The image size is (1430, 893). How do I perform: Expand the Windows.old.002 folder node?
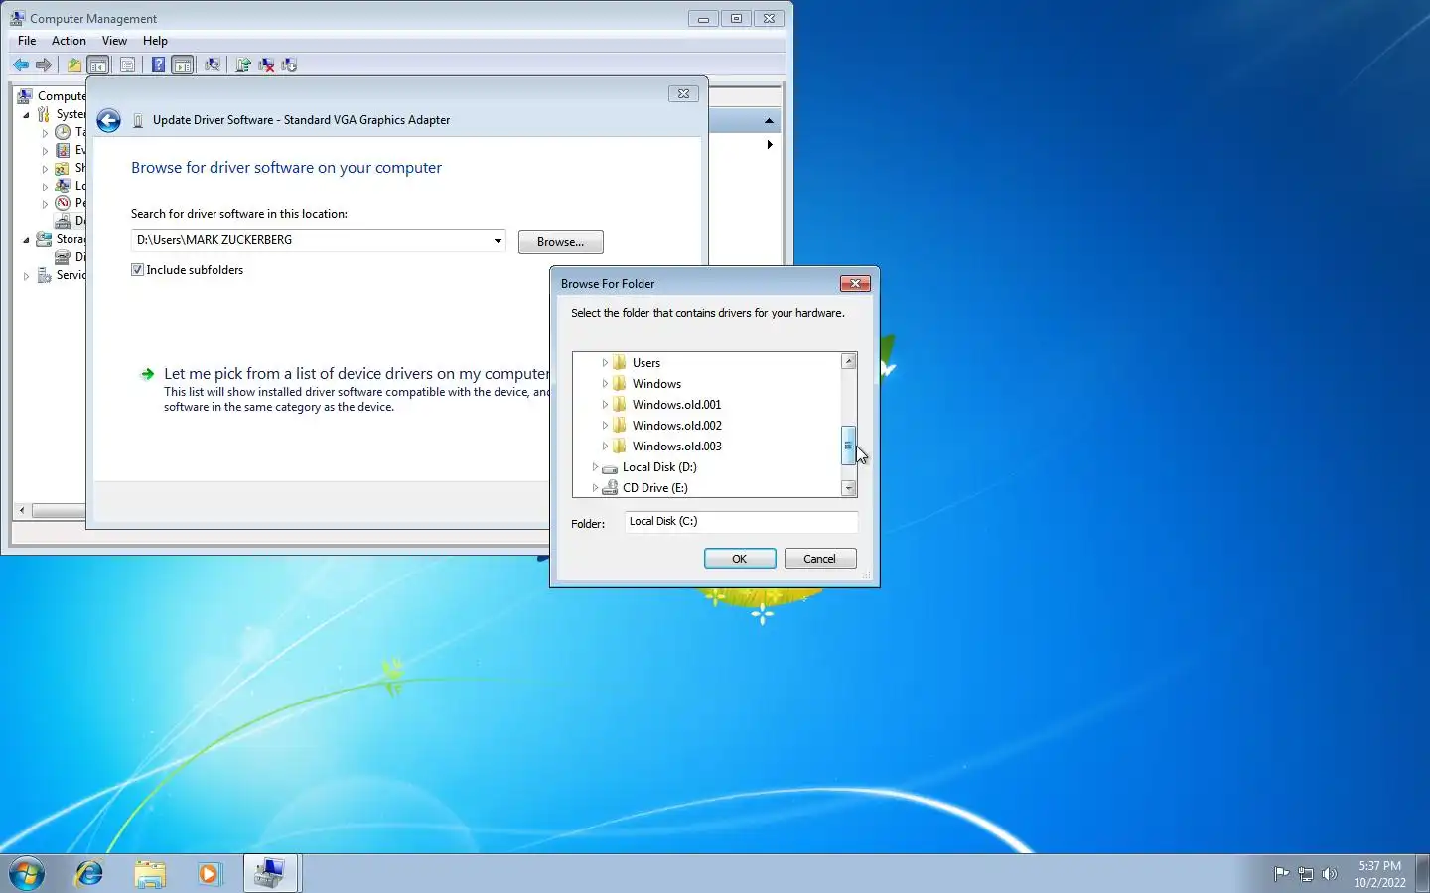605,426
